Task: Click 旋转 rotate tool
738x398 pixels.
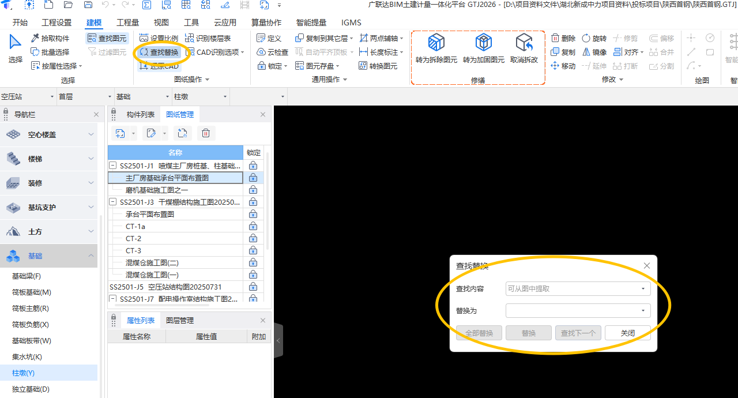Action: coord(594,38)
